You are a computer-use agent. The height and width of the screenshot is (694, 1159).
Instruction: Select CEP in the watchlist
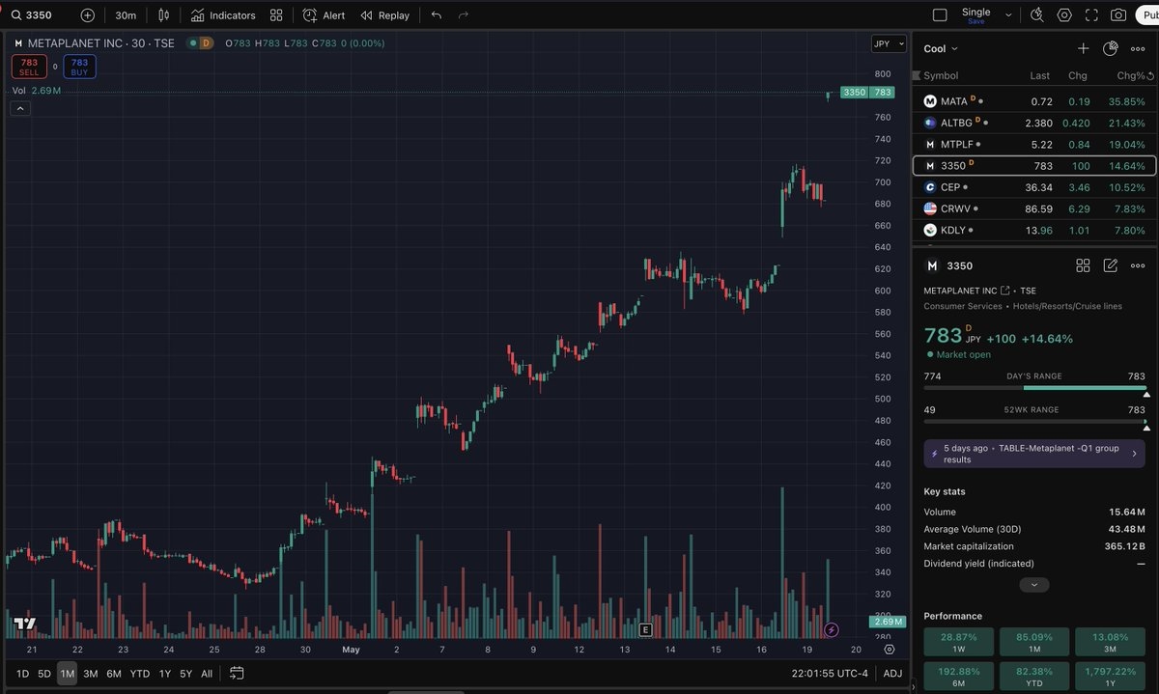point(1034,187)
